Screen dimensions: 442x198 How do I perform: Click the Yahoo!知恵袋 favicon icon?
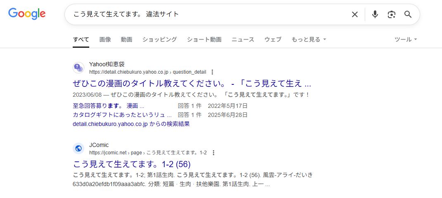[x=78, y=68]
